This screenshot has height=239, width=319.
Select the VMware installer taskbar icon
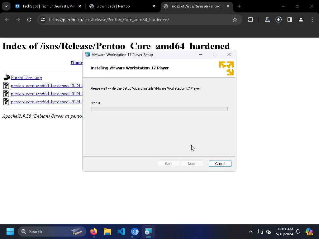[x=149, y=232]
